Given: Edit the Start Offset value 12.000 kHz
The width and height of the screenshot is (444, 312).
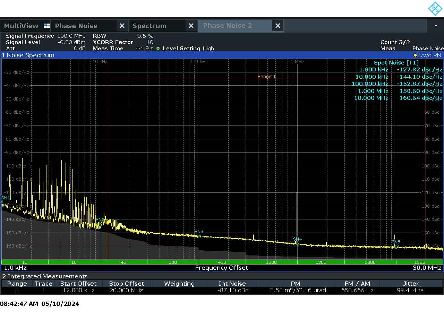Looking at the screenshot, I should click(x=79, y=291).
